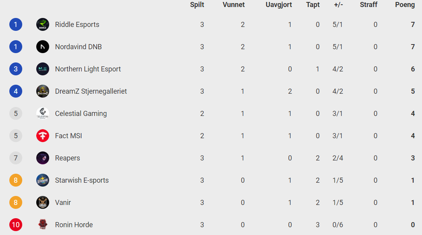Image resolution: width=422 pixels, height=235 pixels.
Task: Click the Poeng column header
Action: pos(405,5)
